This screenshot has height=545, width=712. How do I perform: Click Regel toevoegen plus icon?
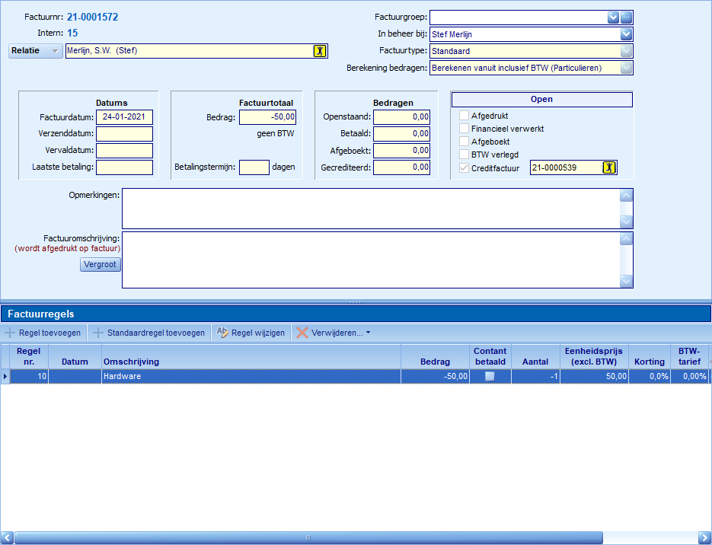click(10, 333)
